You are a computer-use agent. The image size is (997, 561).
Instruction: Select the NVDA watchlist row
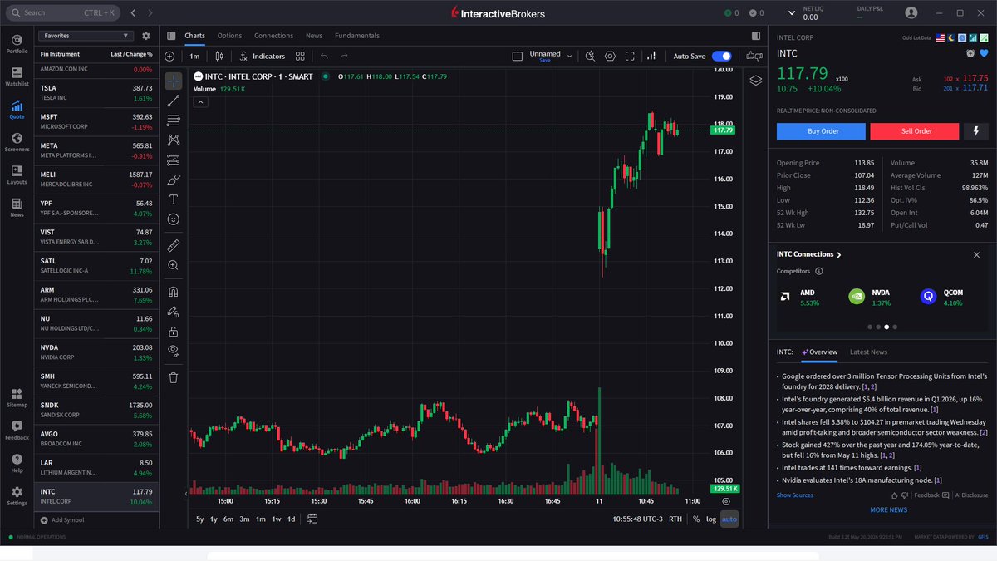point(96,352)
